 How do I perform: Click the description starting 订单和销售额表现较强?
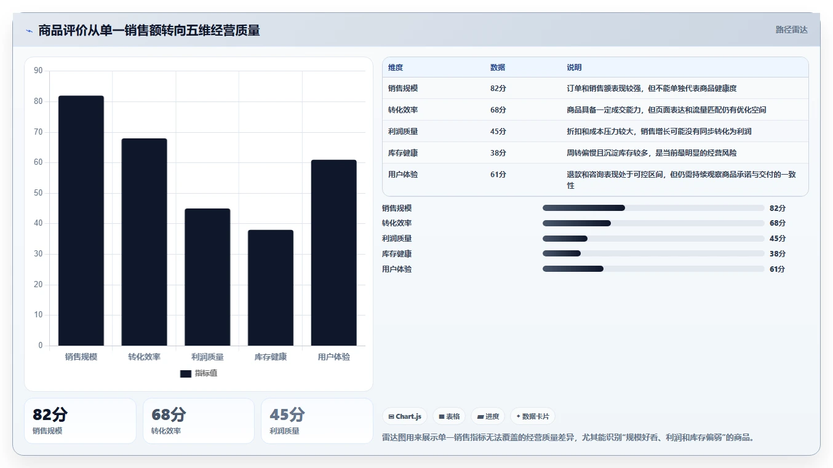click(x=652, y=89)
